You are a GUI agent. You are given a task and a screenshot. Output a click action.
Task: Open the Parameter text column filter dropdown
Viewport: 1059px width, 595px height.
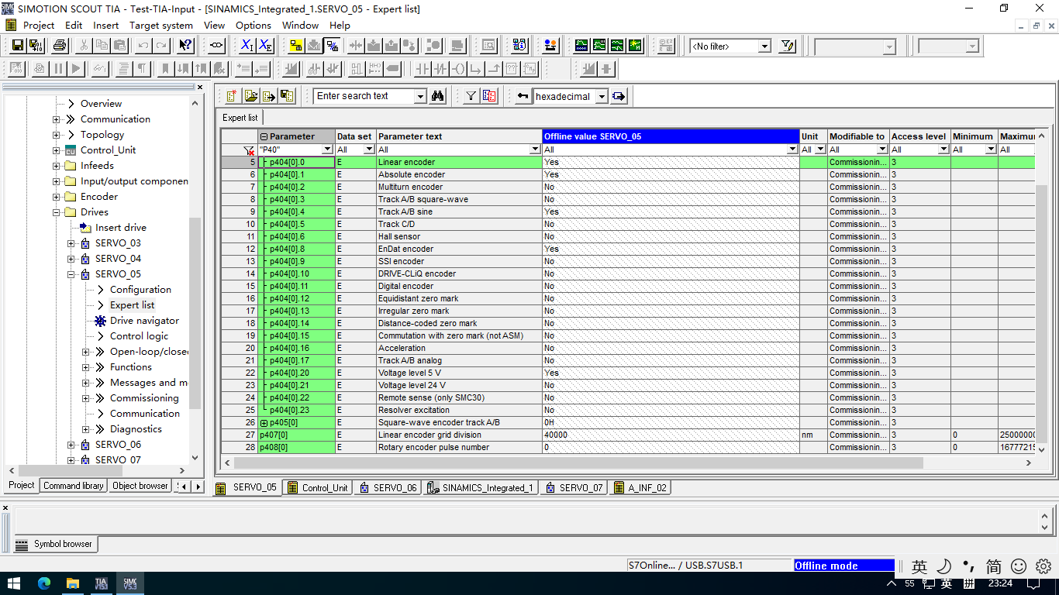535,150
